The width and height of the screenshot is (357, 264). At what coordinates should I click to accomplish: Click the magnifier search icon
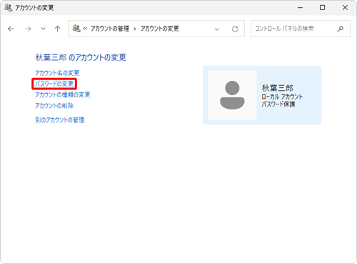pyautogui.click(x=341, y=29)
